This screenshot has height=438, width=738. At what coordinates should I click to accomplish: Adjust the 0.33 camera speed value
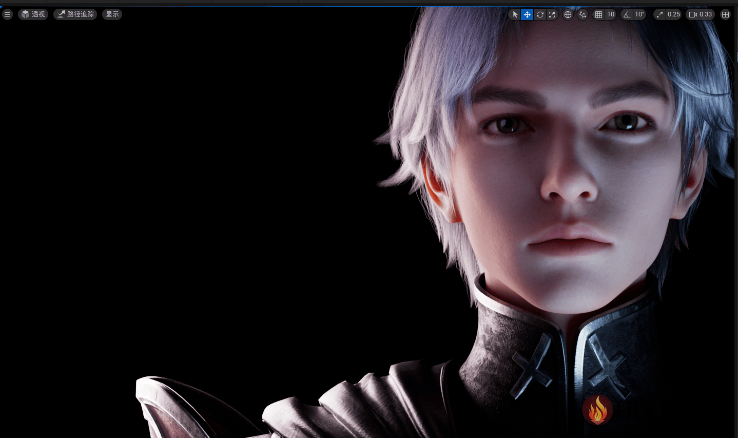point(706,14)
